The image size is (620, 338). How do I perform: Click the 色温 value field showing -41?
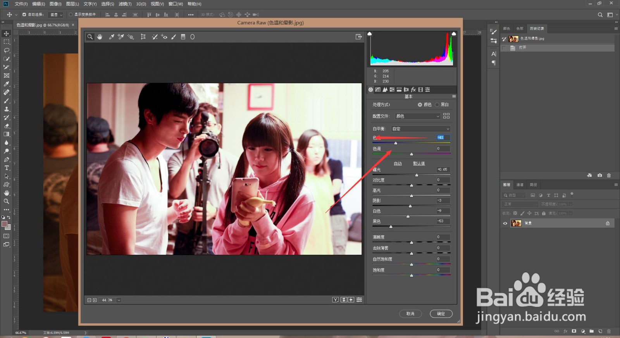click(x=443, y=137)
